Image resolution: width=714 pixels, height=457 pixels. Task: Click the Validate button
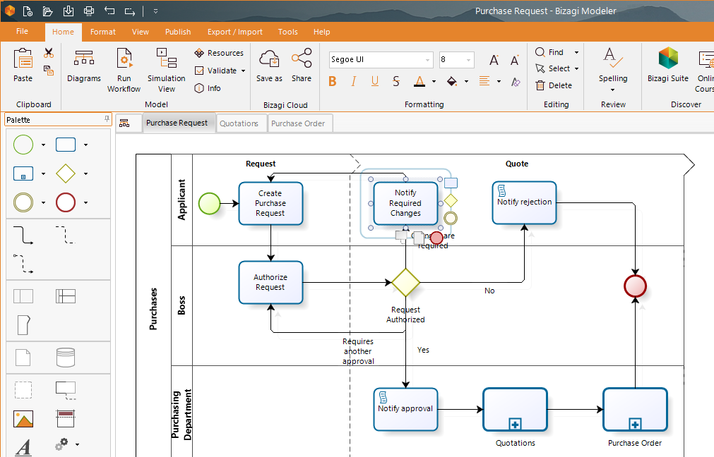coord(216,71)
